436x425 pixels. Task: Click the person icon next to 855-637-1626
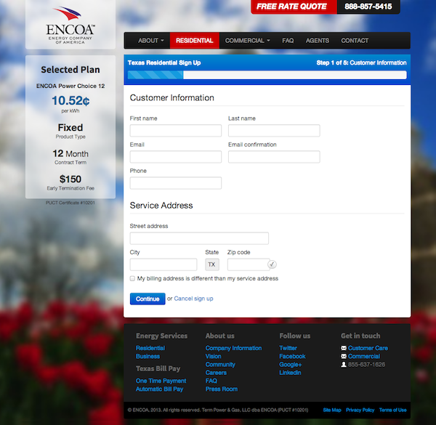[x=344, y=365]
